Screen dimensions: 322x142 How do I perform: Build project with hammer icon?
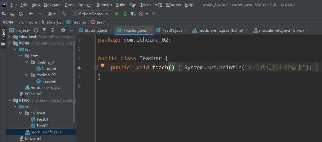(x=64, y=14)
